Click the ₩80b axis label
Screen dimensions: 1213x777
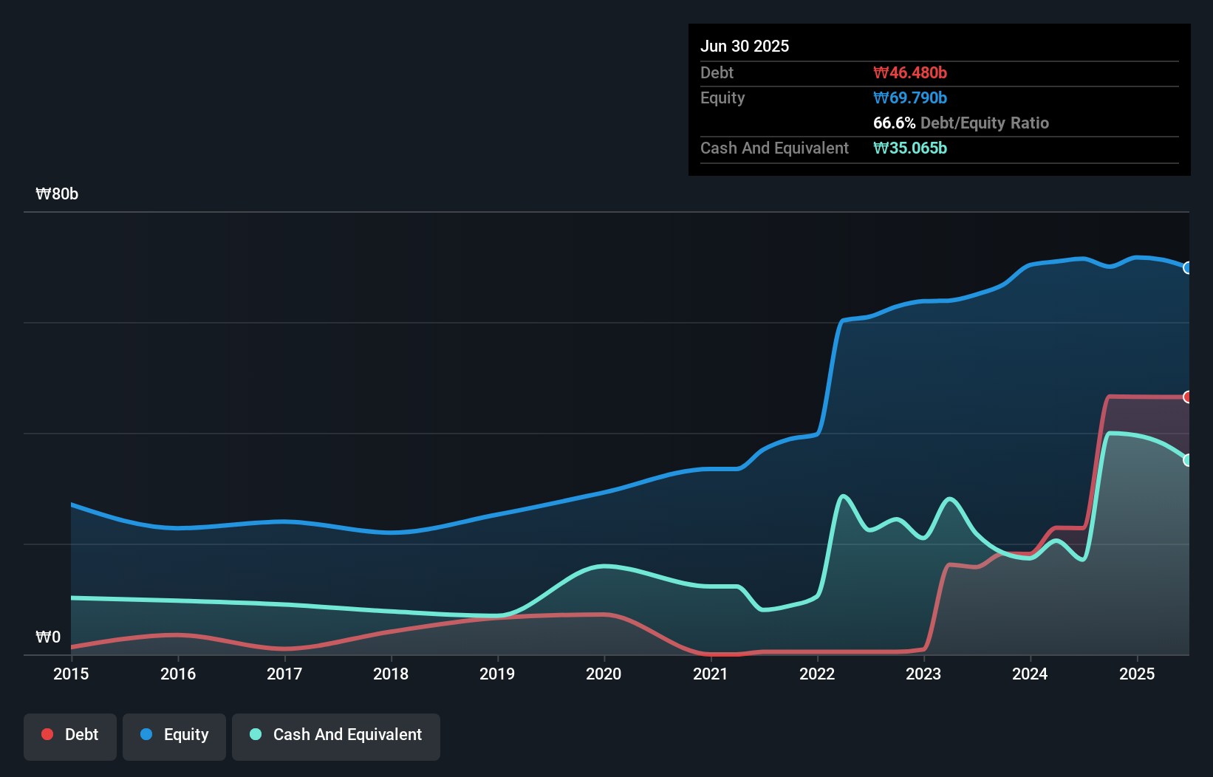56,194
